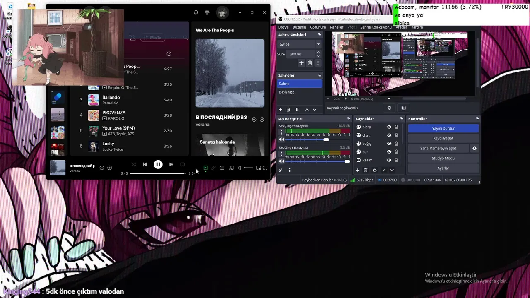The height and width of the screenshot is (298, 530).
Task: Add a new scene in Sahneler panel
Action: [280, 110]
